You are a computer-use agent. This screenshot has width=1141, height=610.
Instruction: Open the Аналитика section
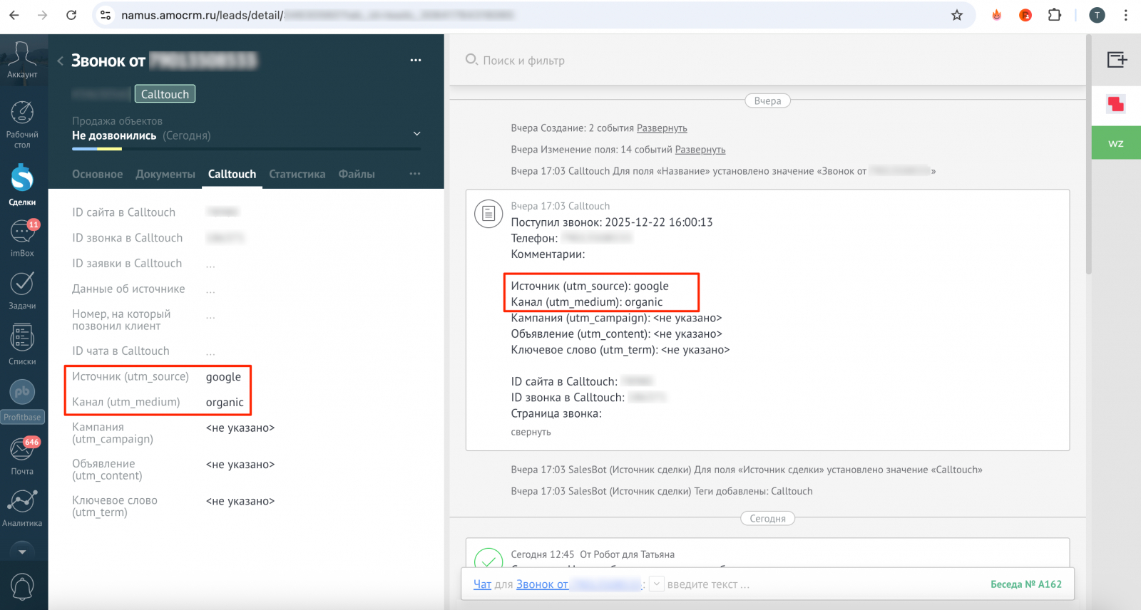tap(22, 508)
